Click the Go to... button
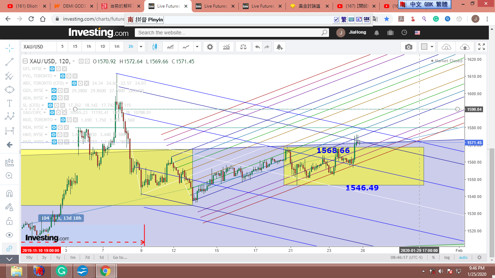The height and width of the screenshot is (278, 495). coord(120,257)
